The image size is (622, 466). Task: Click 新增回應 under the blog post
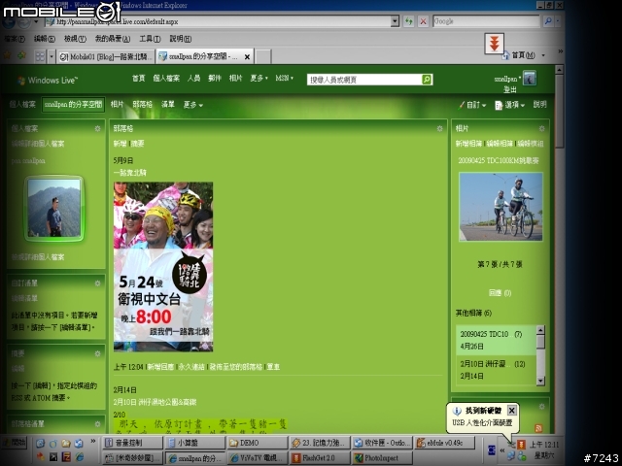tap(160, 367)
